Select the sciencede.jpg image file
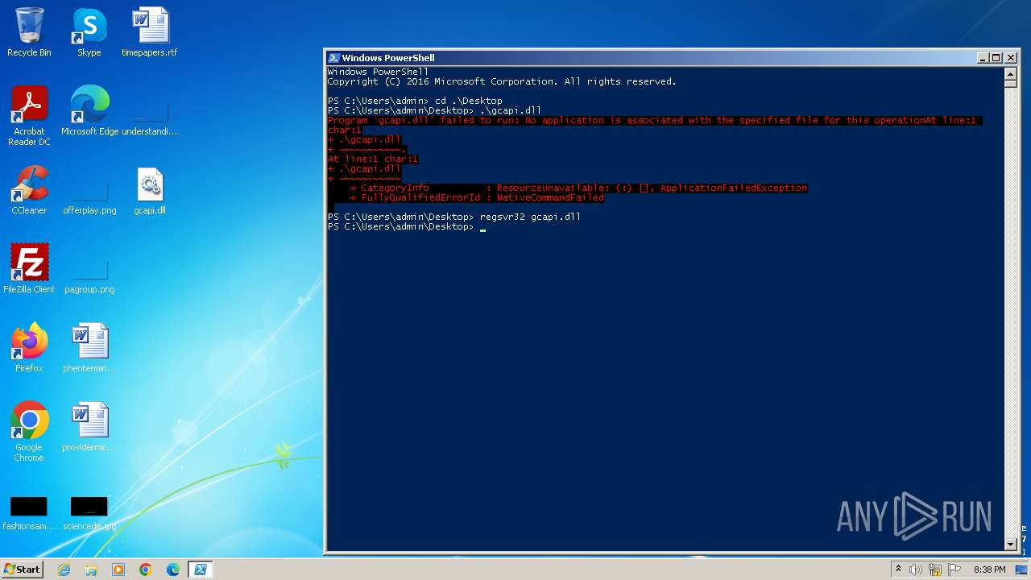 pos(89,513)
